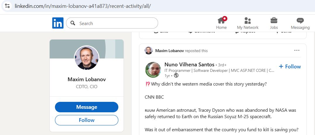
Task: Click the browser site info icon
Action: coord(7,6)
